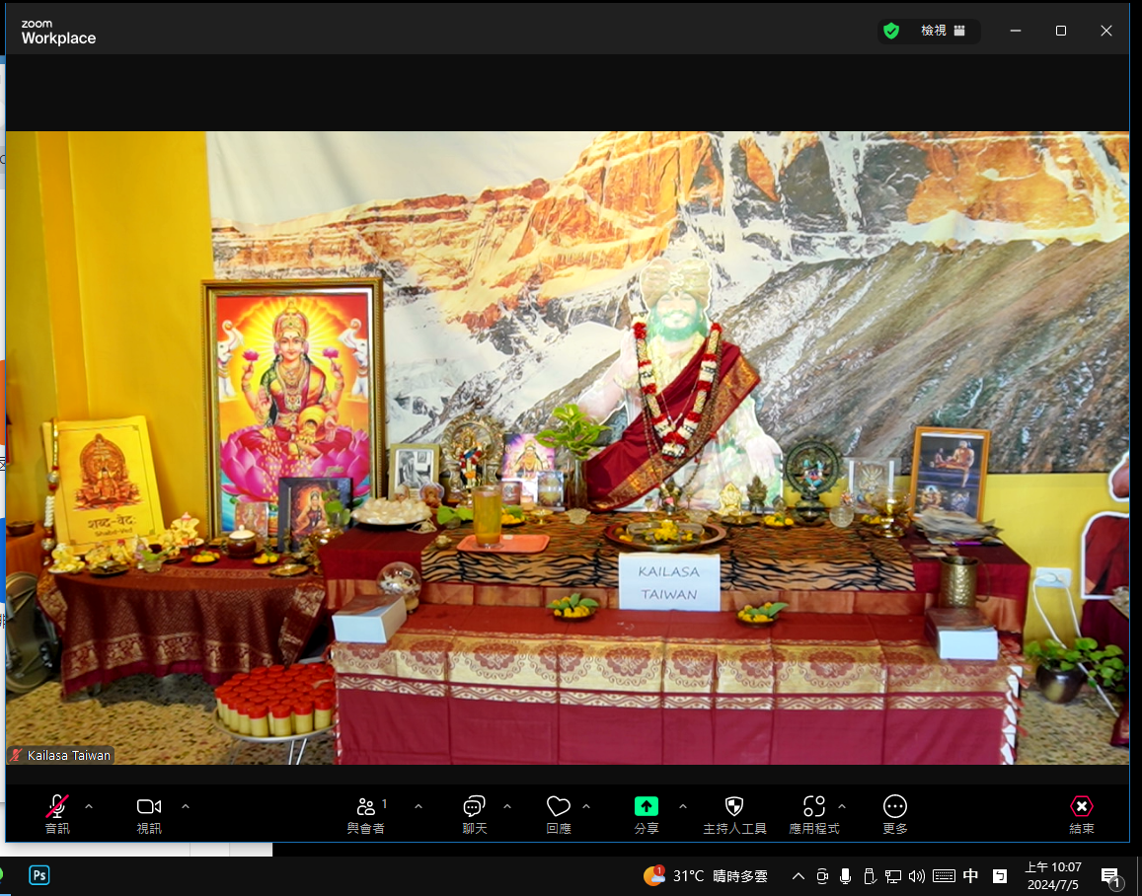Expand video options arrow
1142x896 pixels.
pos(186,806)
